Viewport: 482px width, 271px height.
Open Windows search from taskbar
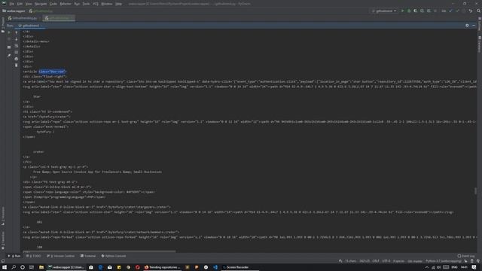tap(14, 267)
